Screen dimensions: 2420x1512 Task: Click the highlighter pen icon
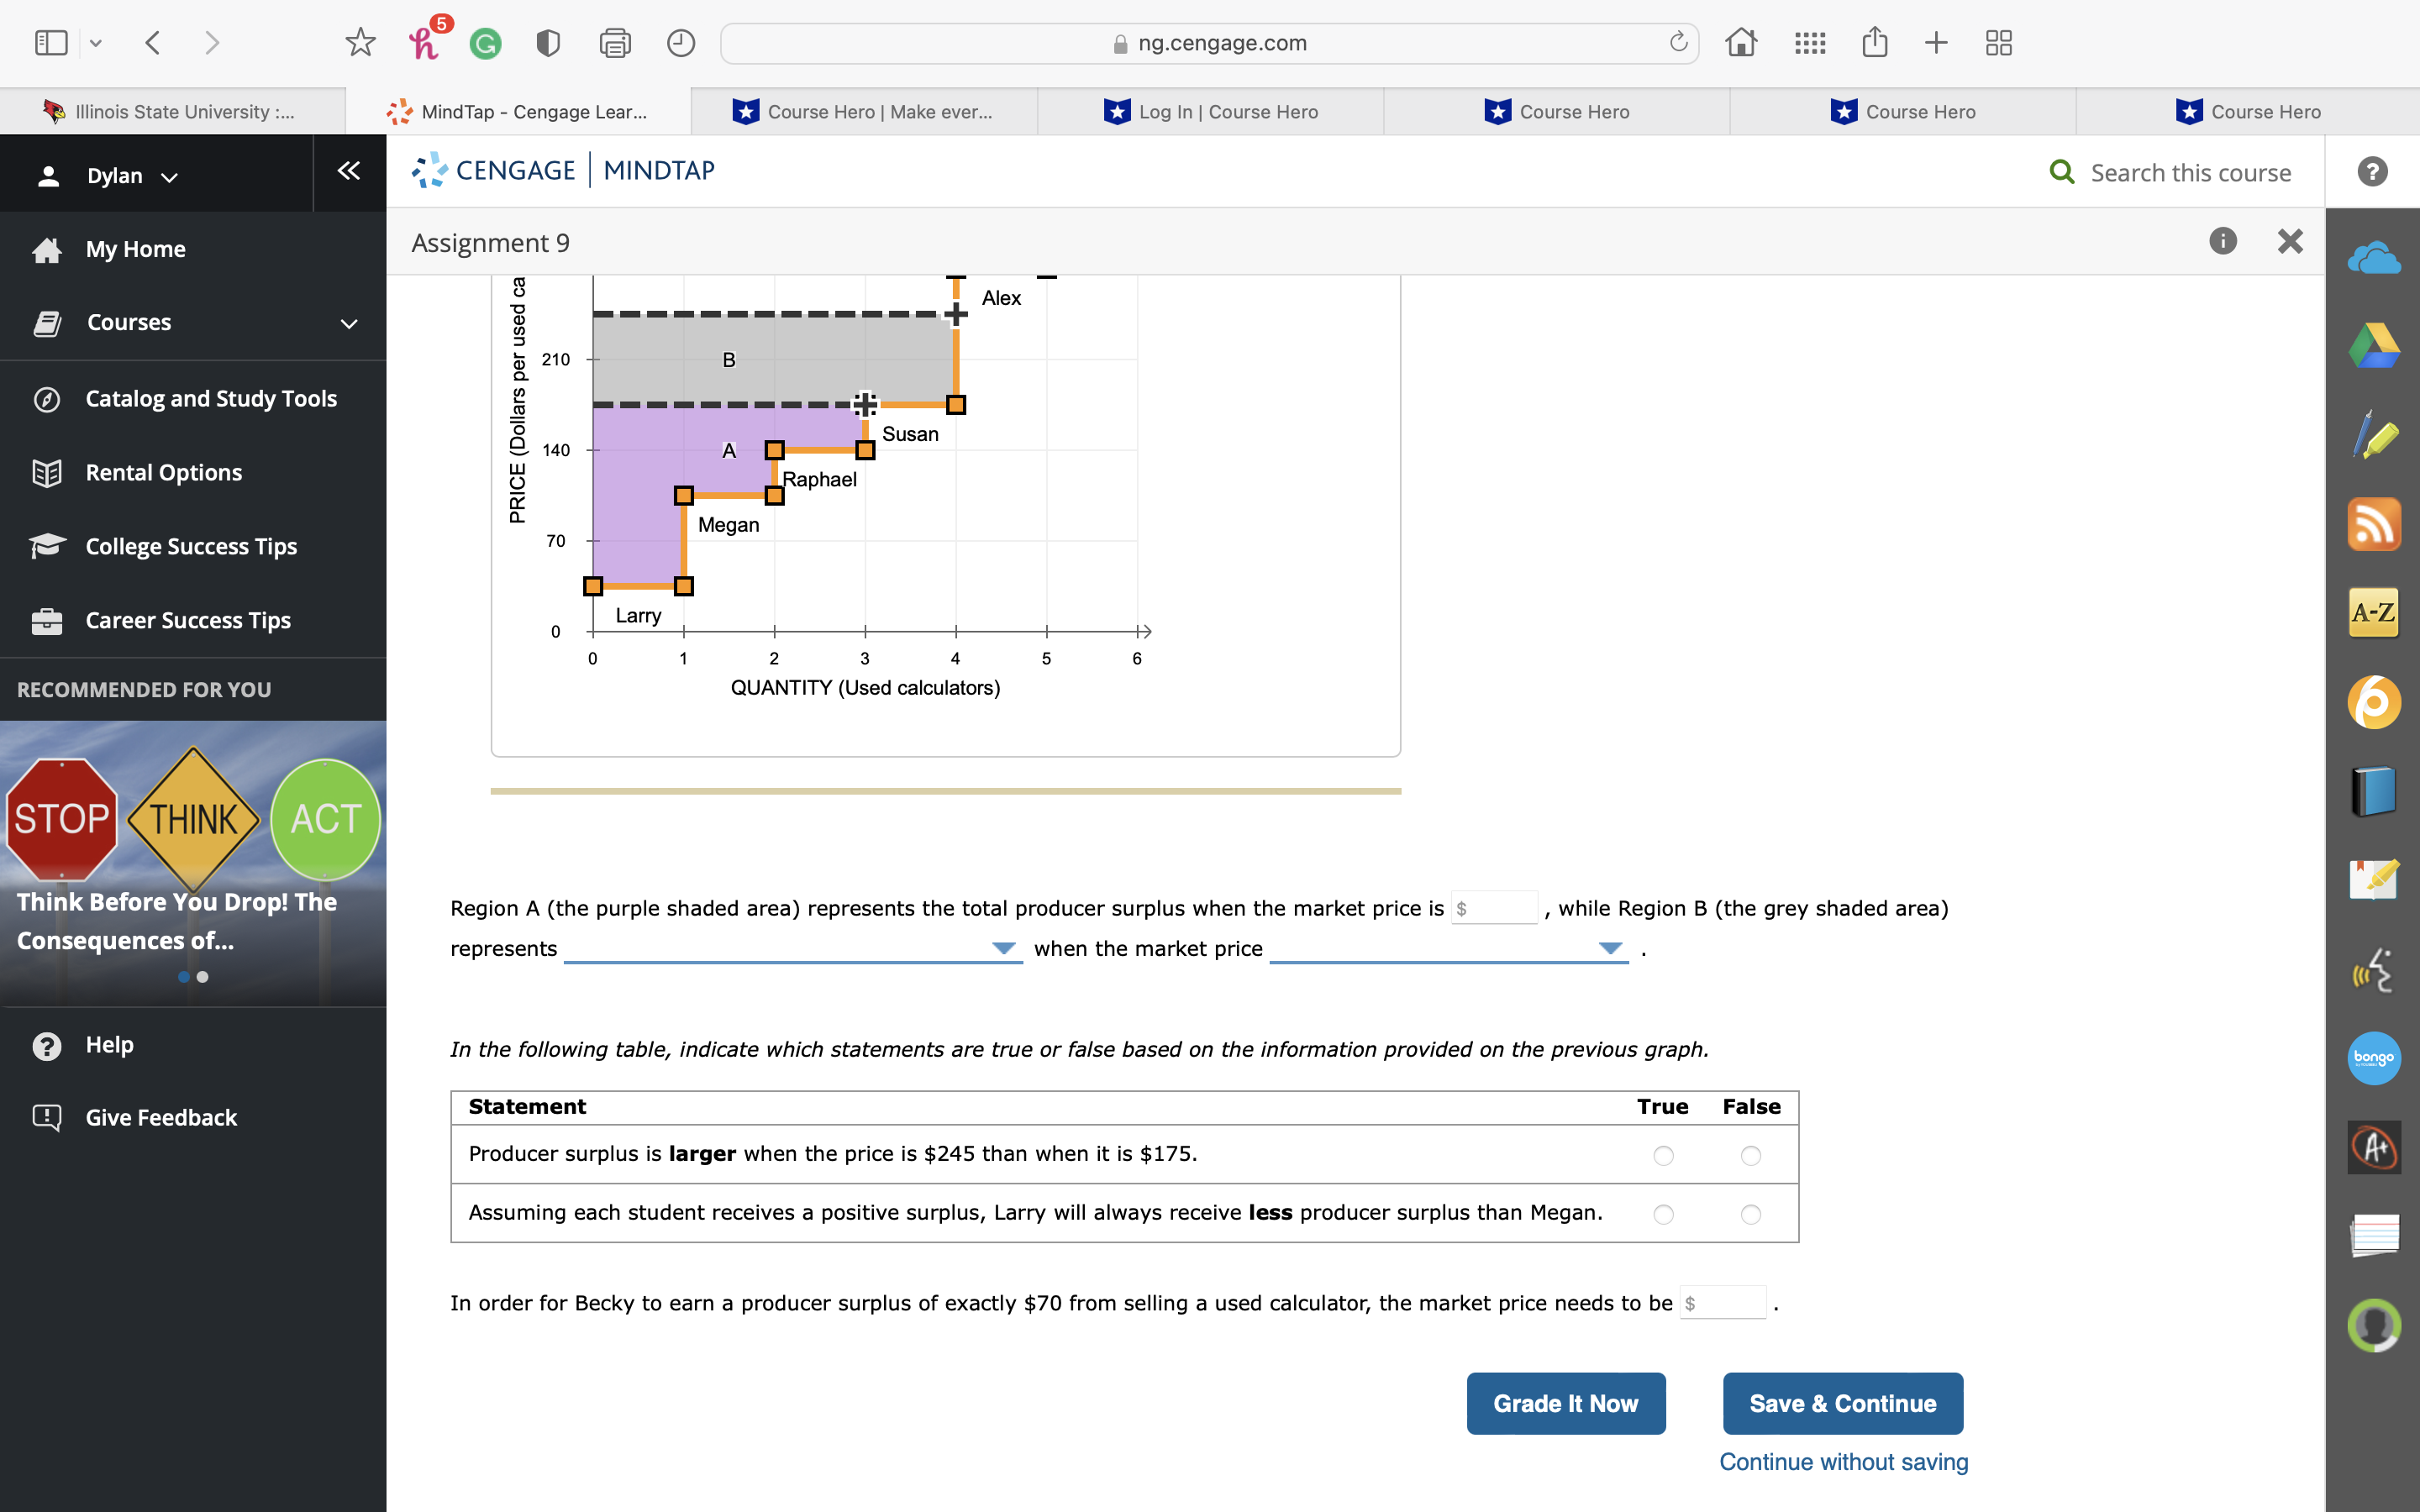click(x=2373, y=436)
